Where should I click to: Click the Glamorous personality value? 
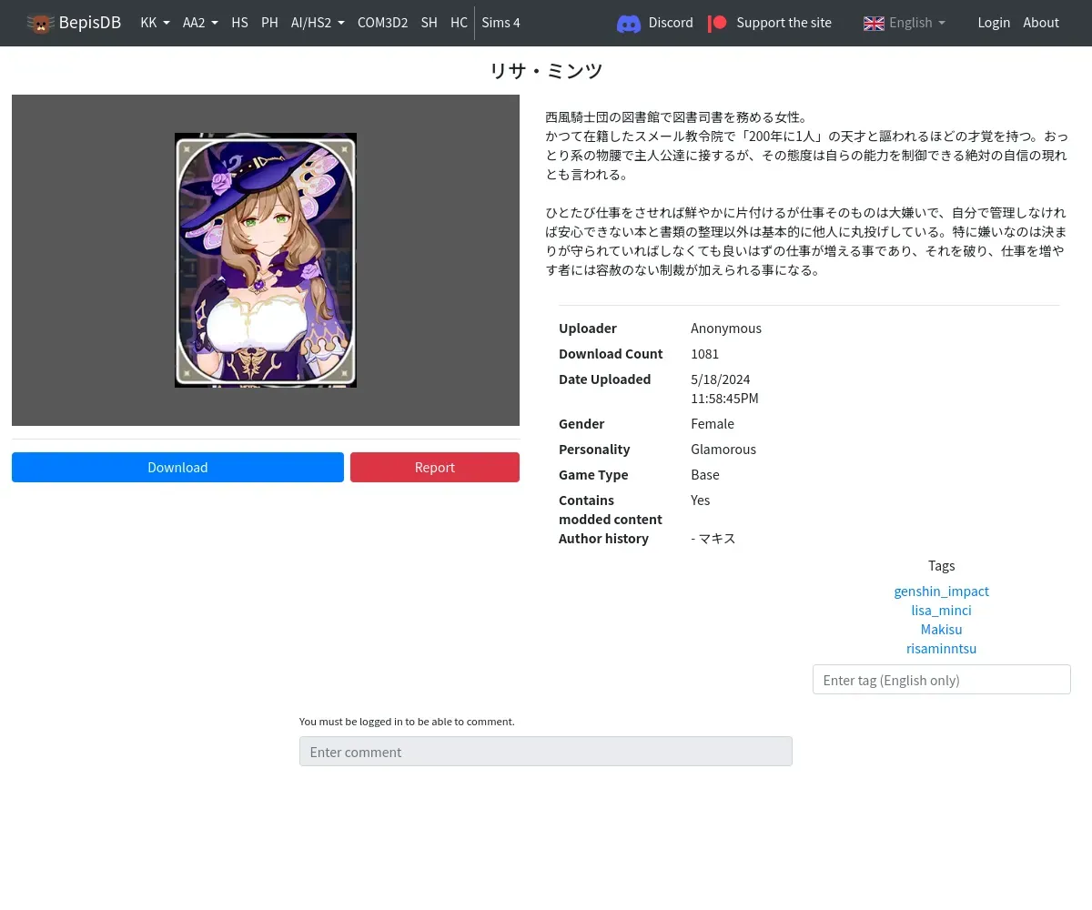[x=723, y=450]
